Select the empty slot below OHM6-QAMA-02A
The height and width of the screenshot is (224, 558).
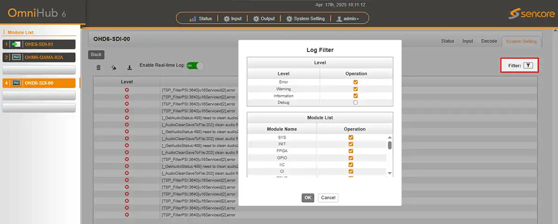39,70
